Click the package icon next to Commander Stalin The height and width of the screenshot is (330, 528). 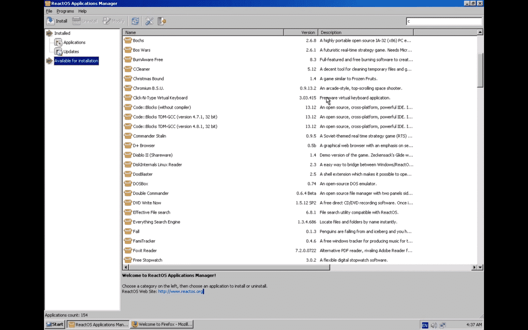tap(128, 136)
